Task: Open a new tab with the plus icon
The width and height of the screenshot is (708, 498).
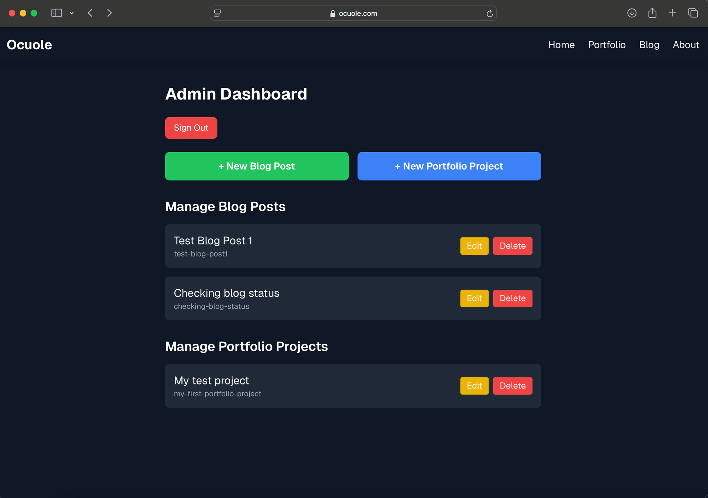Action: 672,13
